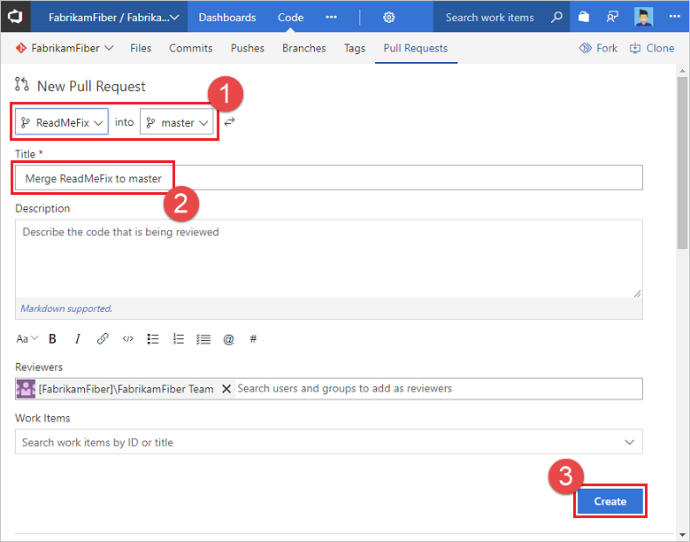690x542 pixels.
Task: Insert a numbered list
Action: [179, 338]
